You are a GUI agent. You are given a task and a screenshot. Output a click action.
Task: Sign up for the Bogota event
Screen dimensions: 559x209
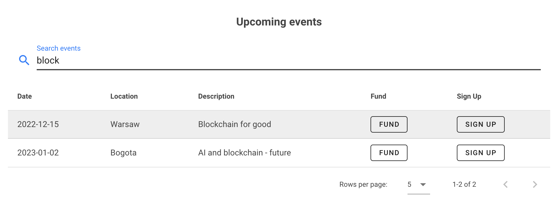point(480,153)
